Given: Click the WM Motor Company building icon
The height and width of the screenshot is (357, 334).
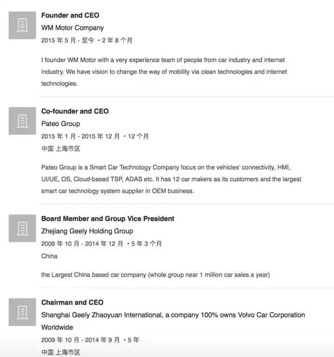Looking at the screenshot, I should click(x=22, y=25).
